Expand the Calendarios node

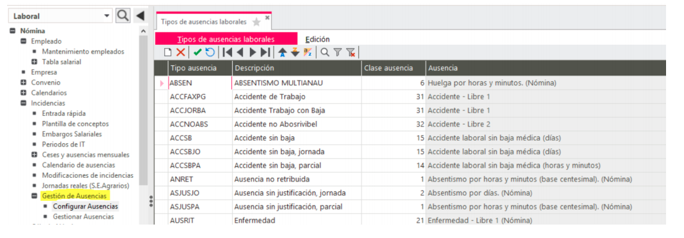[23, 93]
